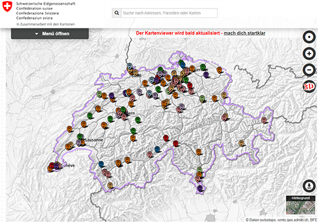Zoom in with the plus button
Screen dimensions: 318x223
coord(309,54)
